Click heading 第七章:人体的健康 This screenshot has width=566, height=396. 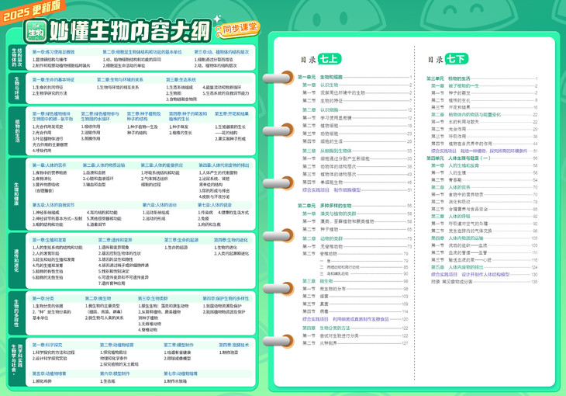coord(215,205)
